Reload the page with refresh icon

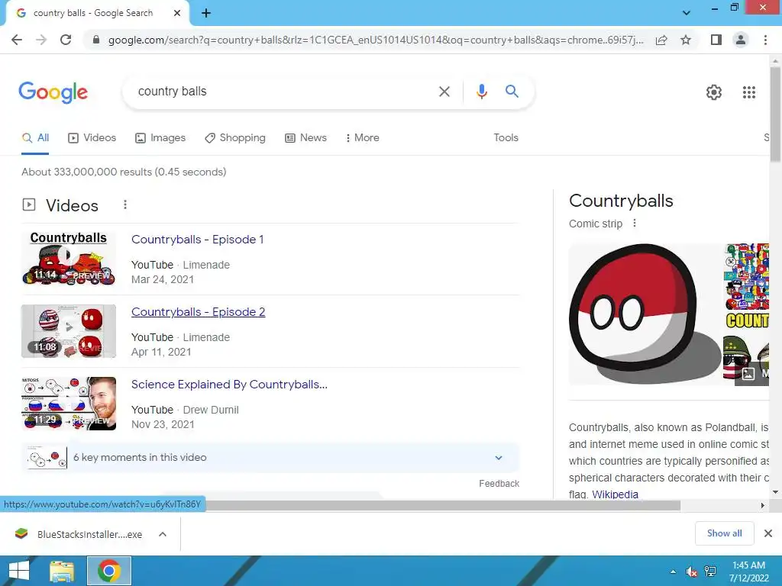66,40
